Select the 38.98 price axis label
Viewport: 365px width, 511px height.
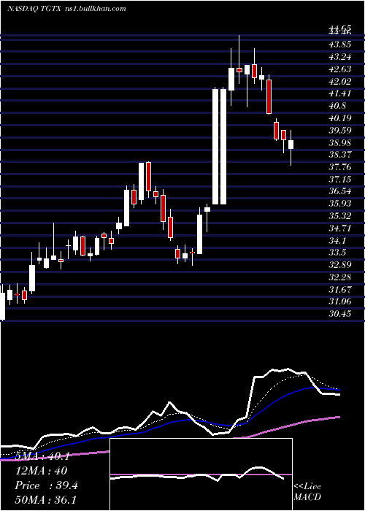tap(339, 143)
